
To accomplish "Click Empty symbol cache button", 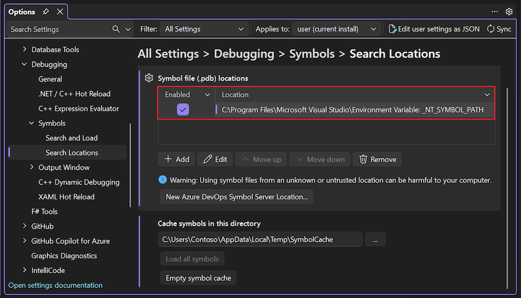I will 198,278.
